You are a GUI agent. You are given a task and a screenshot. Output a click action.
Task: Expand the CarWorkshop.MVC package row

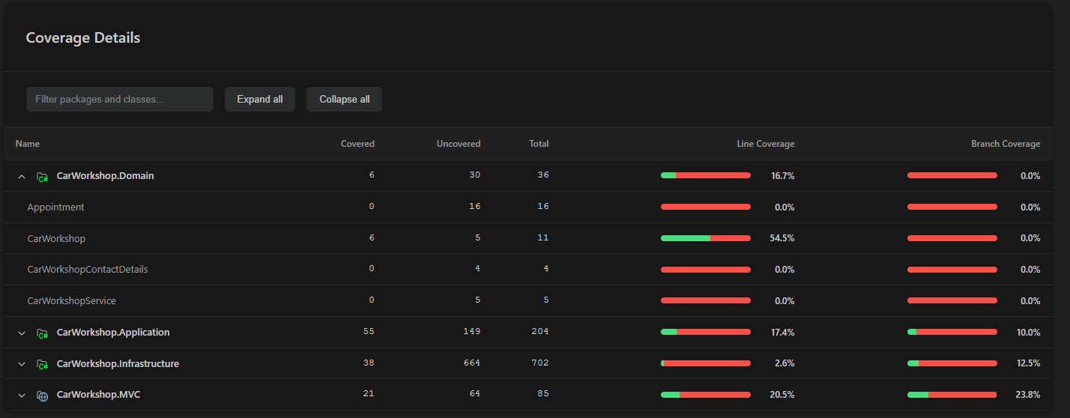tap(22, 396)
